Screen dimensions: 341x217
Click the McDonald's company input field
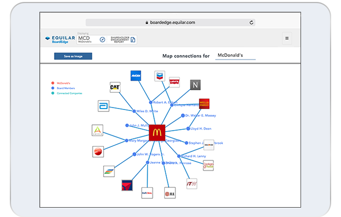coord(235,55)
